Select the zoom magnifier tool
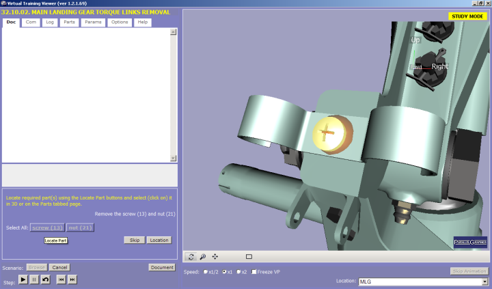The image size is (492, 289). pos(203,257)
